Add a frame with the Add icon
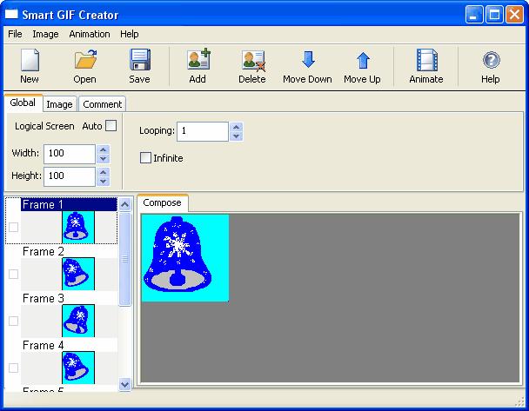529x411 pixels. (198, 59)
